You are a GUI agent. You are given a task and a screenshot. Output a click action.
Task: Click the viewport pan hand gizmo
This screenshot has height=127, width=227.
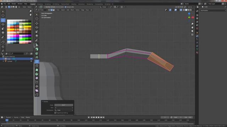(192, 28)
